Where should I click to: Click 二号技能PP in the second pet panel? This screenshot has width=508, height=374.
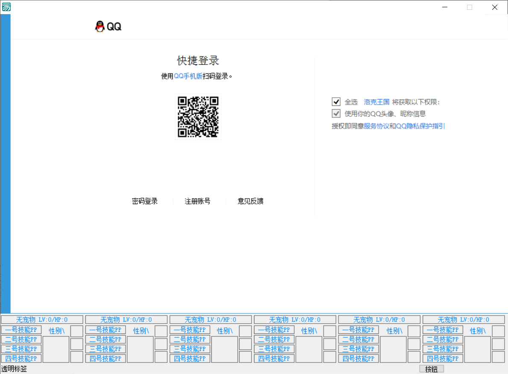pyautogui.click(x=105, y=339)
